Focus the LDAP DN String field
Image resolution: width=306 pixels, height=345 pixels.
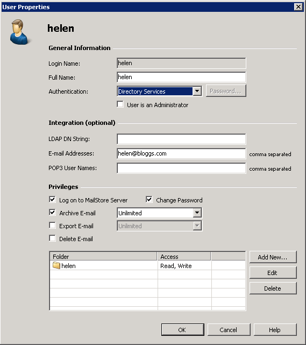[181, 139]
